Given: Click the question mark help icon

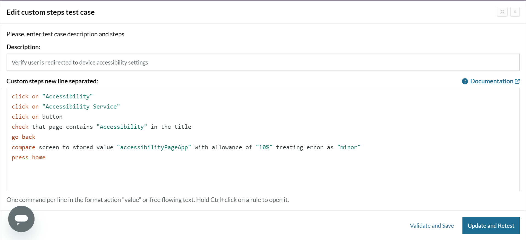Looking at the screenshot, I should (465, 81).
